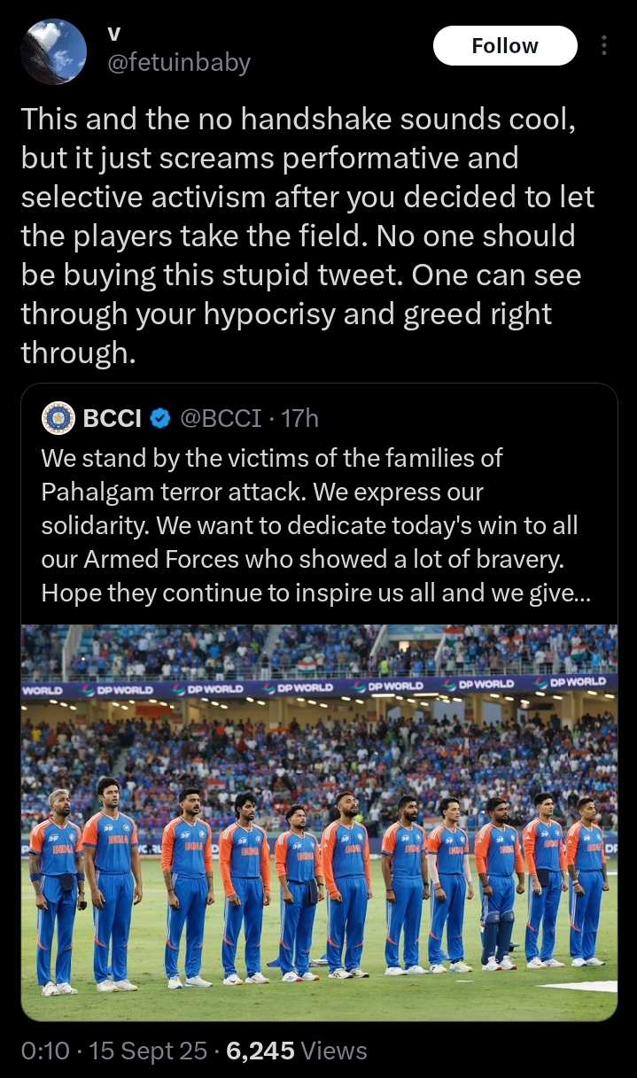Open the display name V profile link

[113, 33]
